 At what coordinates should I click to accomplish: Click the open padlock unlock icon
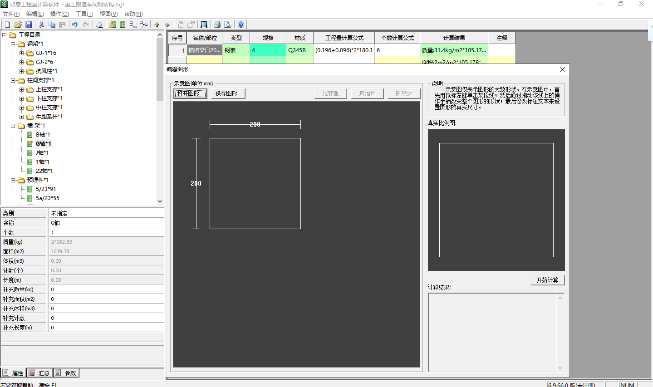click(x=191, y=24)
